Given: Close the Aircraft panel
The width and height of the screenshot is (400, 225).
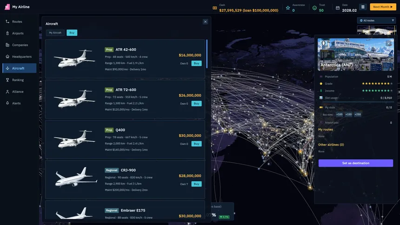Looking at the screenshot, I should coord(206,22).
